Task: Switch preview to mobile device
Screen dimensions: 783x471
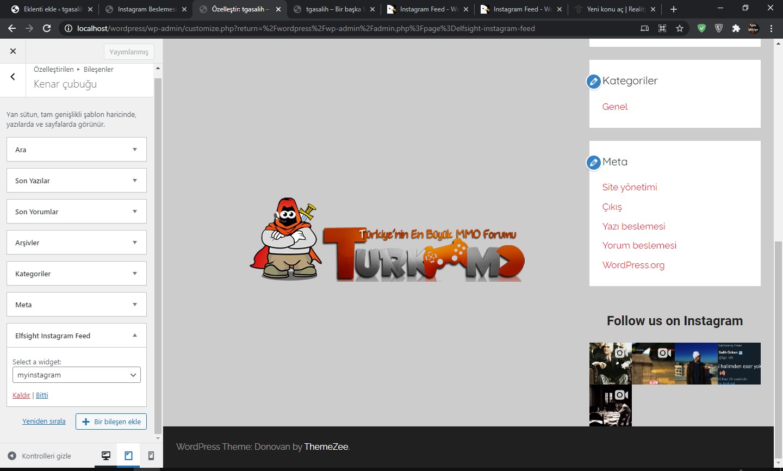Action: [151, 456]
